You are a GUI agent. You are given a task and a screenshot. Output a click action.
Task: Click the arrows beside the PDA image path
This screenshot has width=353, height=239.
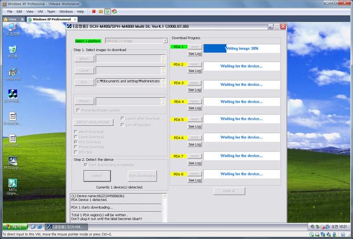pos(163,83)
